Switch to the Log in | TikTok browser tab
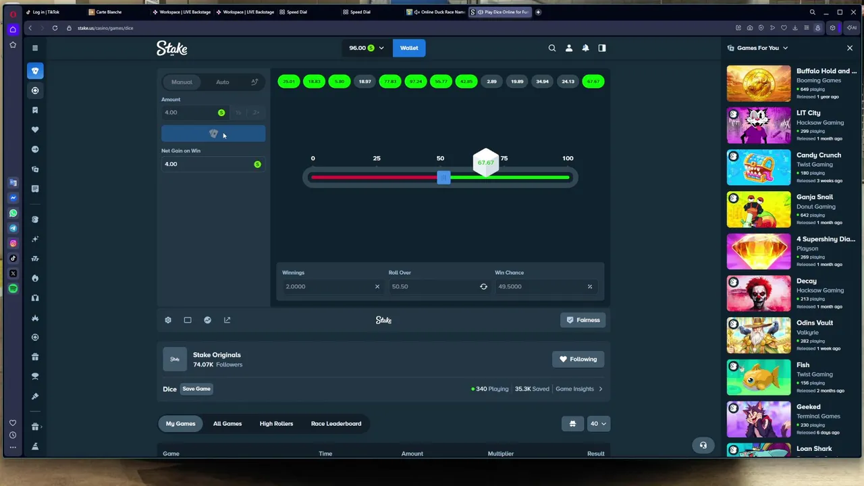The image size is (864, 486). tap(53, 12)
